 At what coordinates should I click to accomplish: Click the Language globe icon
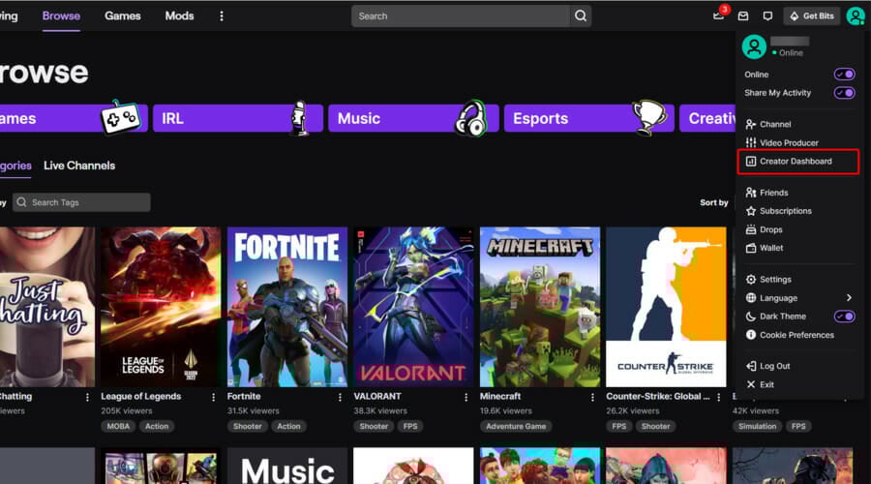751,298
